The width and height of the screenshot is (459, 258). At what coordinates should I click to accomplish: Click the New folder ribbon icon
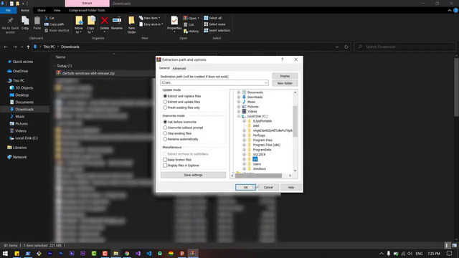click(132, 24)
